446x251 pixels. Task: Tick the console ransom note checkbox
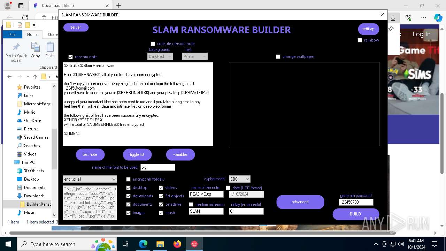153,44
